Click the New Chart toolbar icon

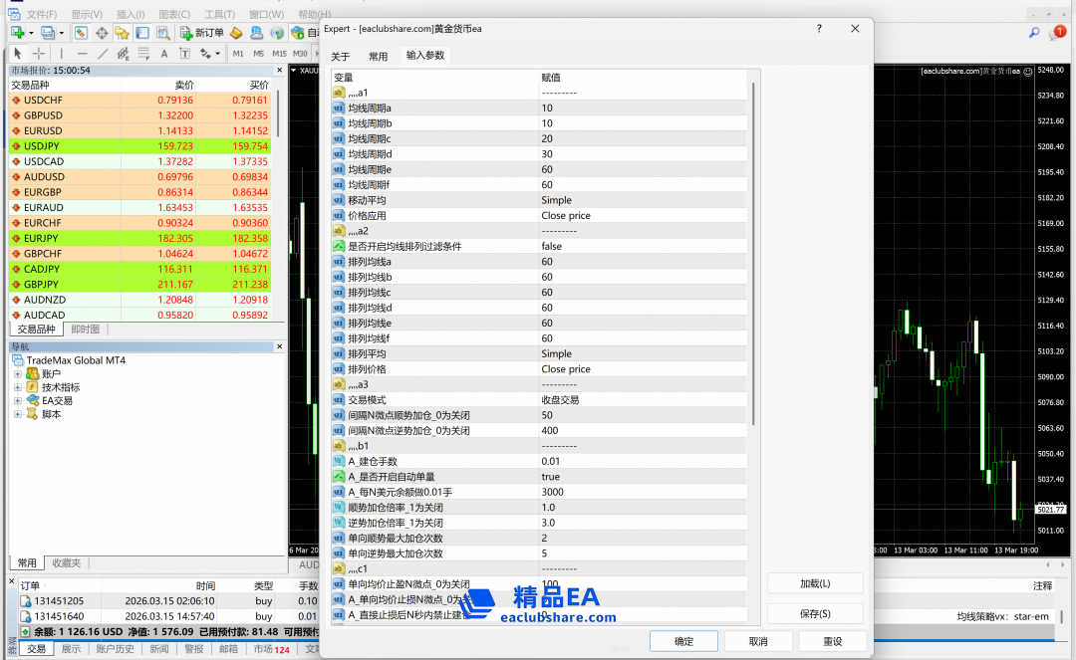tap(17, 33)
